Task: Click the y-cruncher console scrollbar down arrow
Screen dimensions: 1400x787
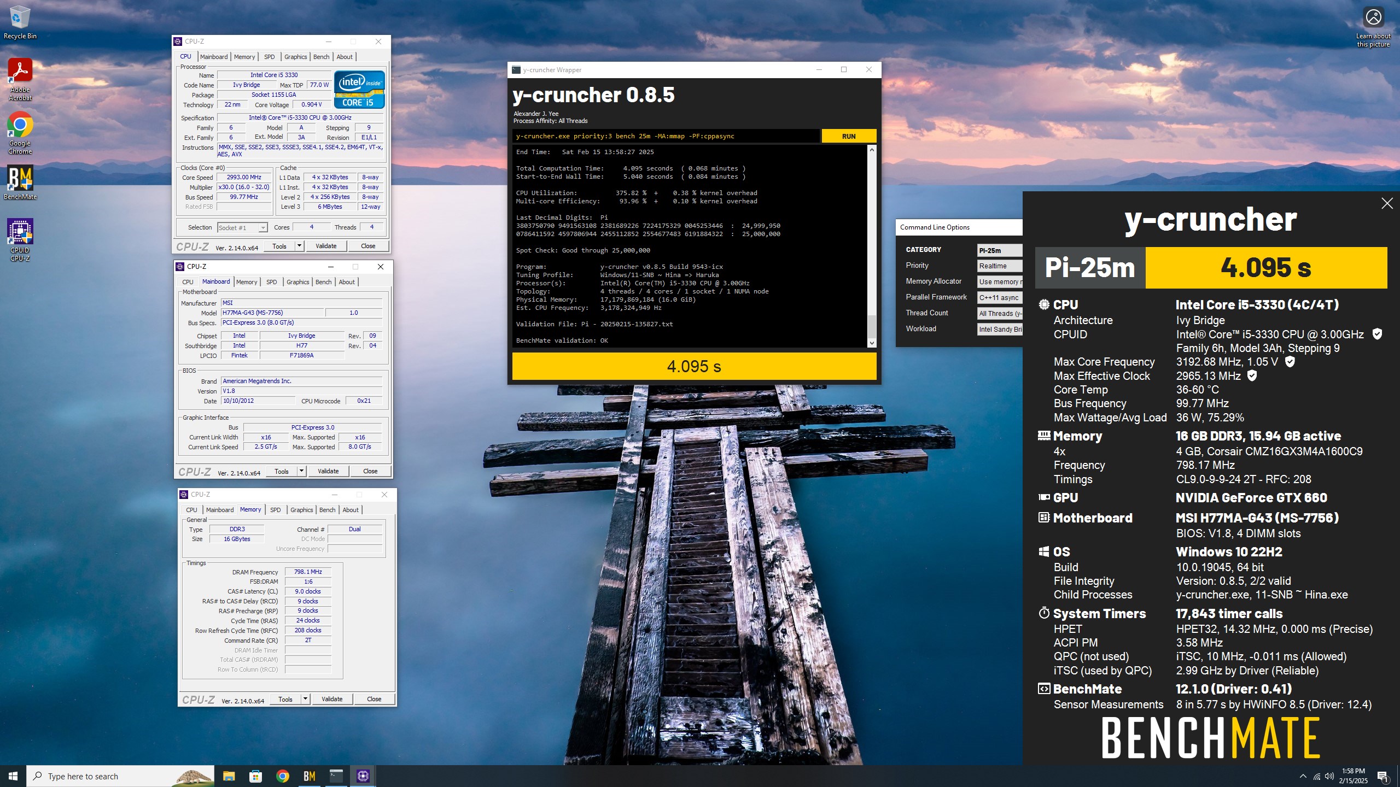Action: coord(872,343)
